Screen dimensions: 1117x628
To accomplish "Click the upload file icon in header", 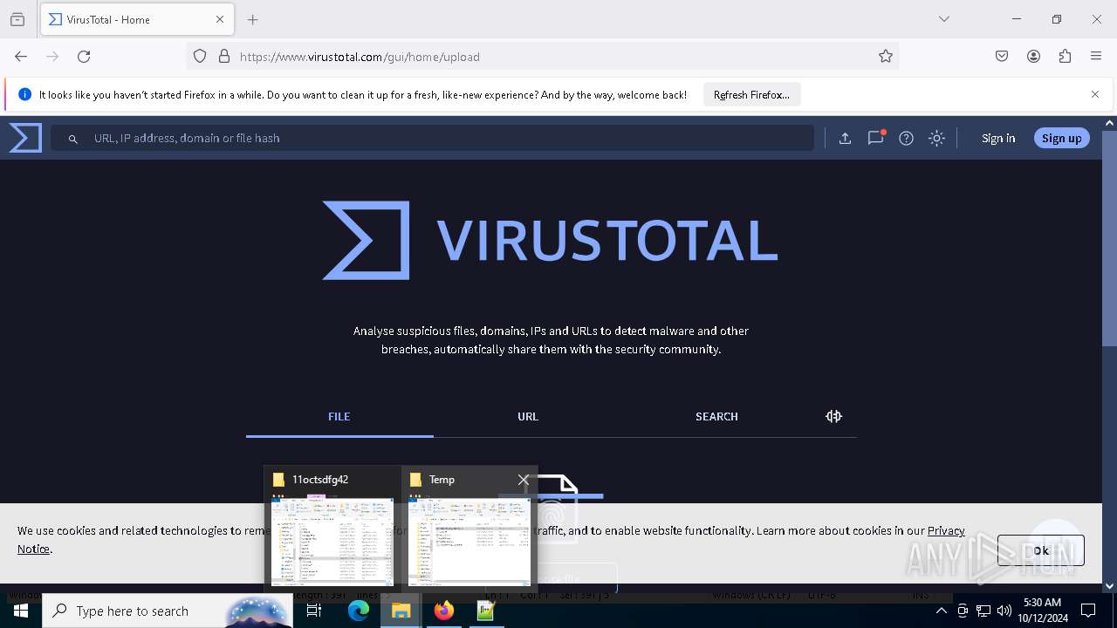I will point(845,138).
